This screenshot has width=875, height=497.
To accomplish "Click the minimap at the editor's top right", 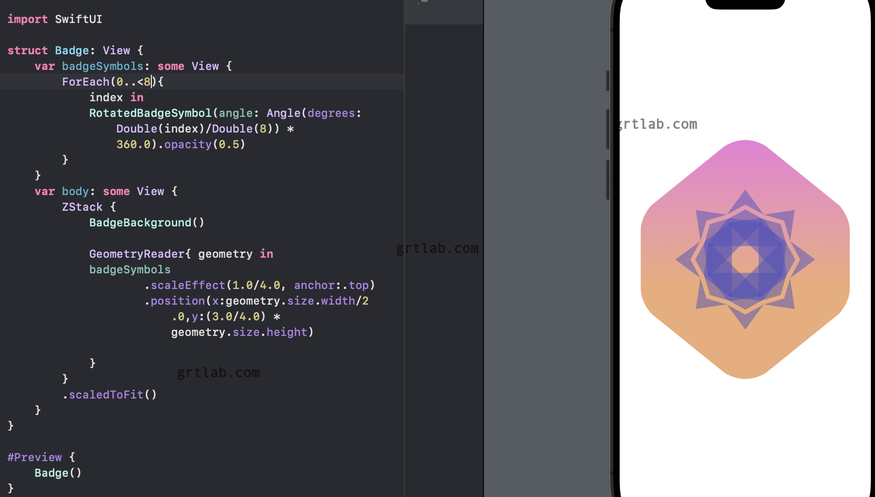I will (443, 12).
